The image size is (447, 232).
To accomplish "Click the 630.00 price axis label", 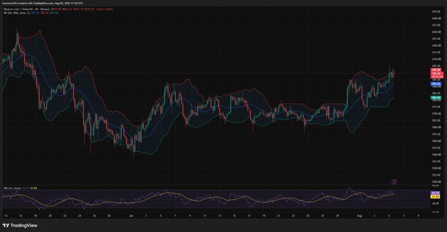I will [x=436, y=32].
